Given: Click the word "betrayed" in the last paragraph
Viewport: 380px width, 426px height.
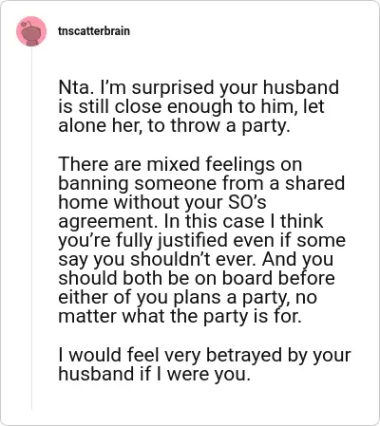Looking at the screenshot, I should [244, 355].
